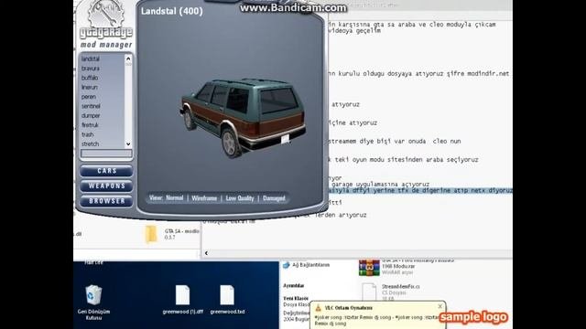Select sentinel in the car list

[91, 106]
